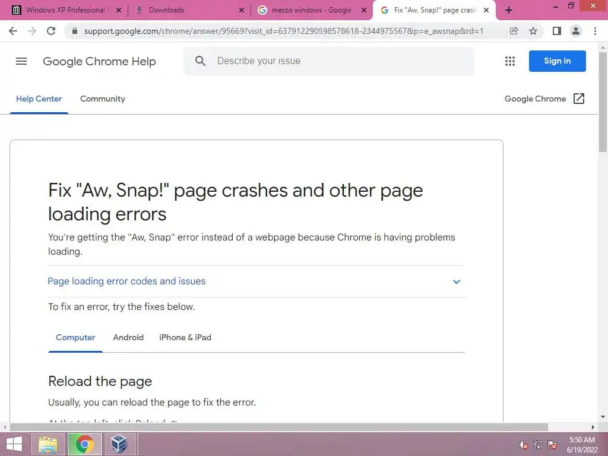Open VirtualBox from the taskbar
Image resolution: width=608 pixels, height=456 pixels.
point(119,444)
